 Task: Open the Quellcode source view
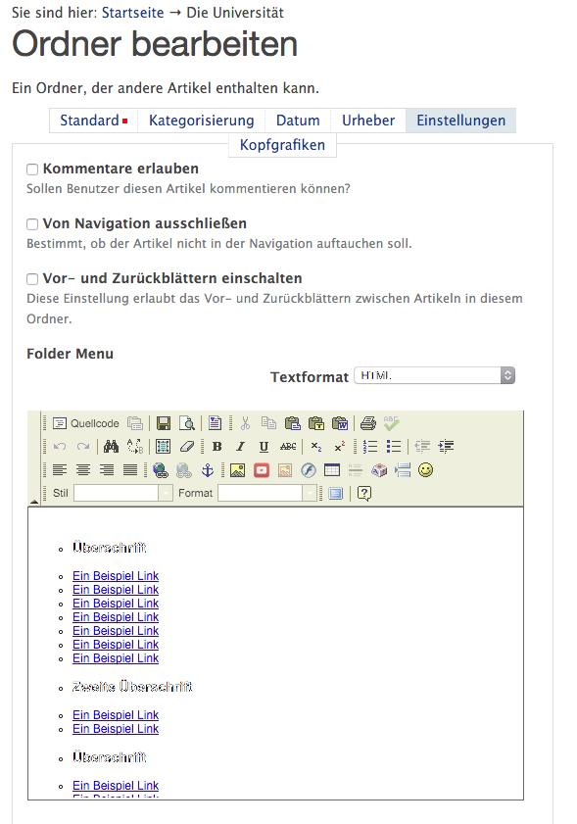pyautogui.click(x=85, y=423)
